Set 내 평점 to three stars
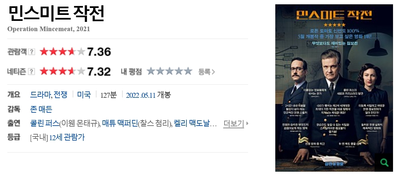The height and width of the screenshot is (176, 398). point(169,71)
